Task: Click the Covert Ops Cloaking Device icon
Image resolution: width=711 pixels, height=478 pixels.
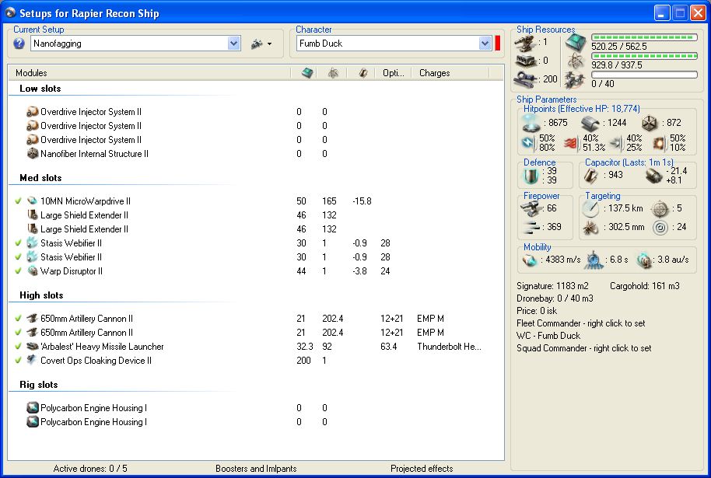Action: 33,361
